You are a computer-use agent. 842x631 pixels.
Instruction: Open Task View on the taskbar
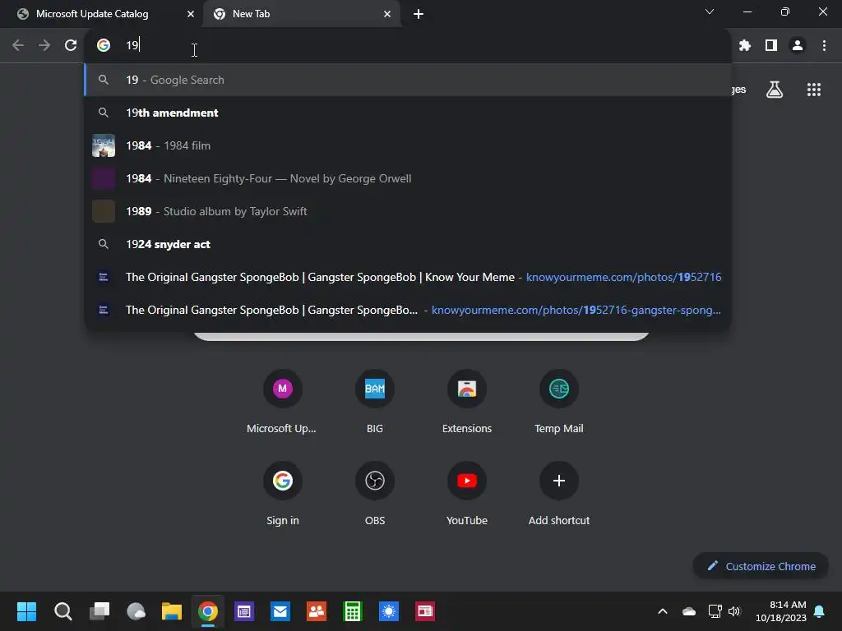click(99, 611)
